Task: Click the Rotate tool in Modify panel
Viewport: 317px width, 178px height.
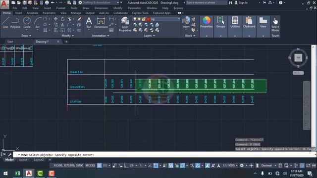Action: point(63,19)
